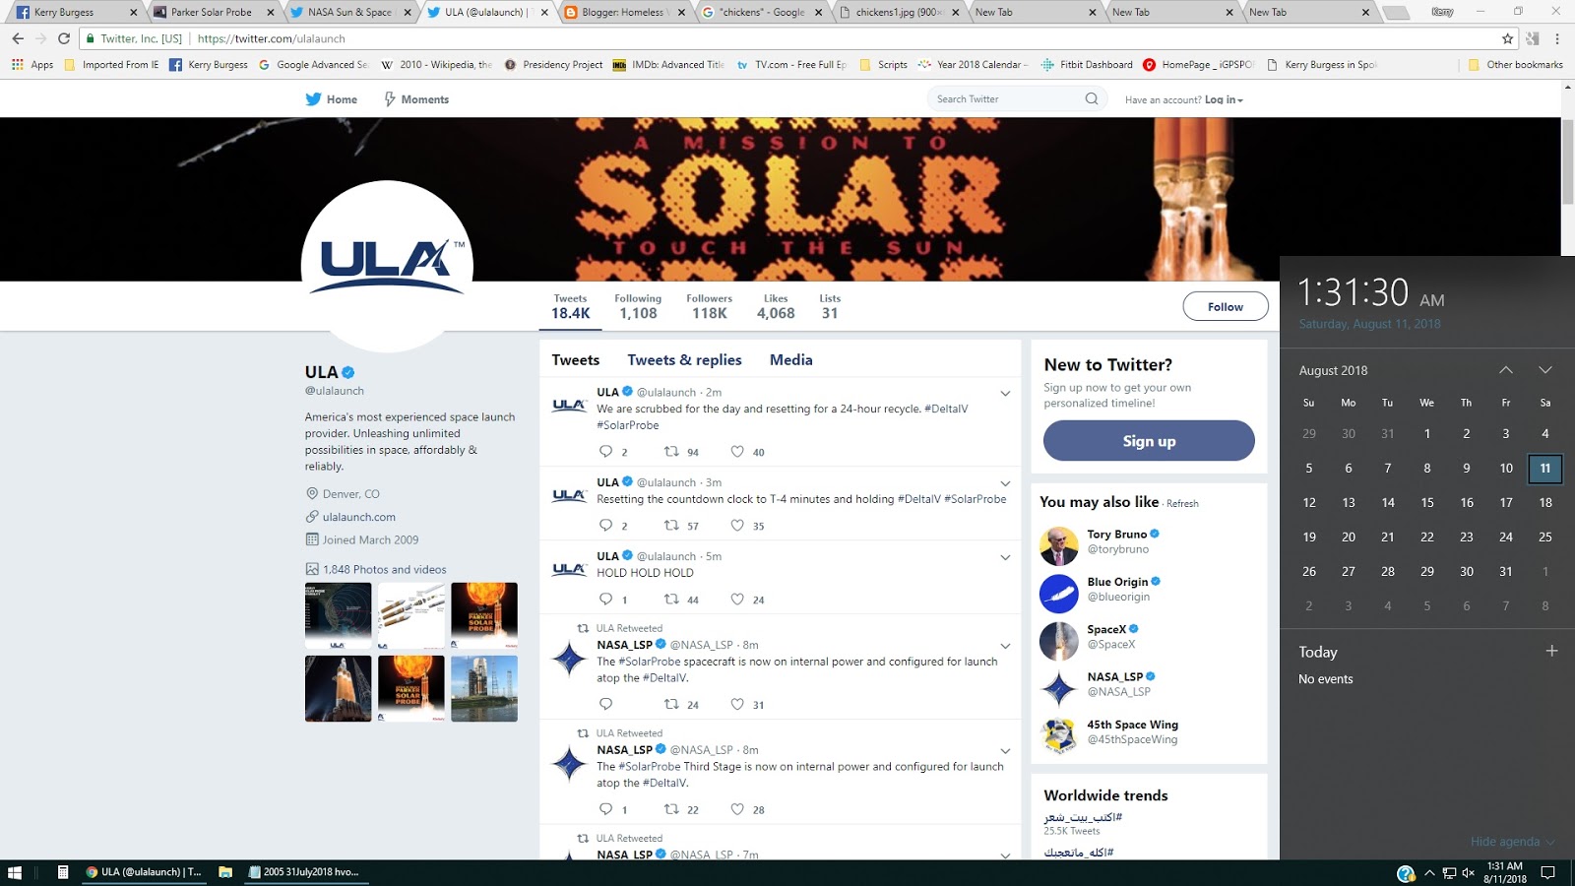Image resolution: width=1575 pixels, height=886 pixels.
Task: Open the launch pad tower photo thumbnail
Action: tap(484, 689)
